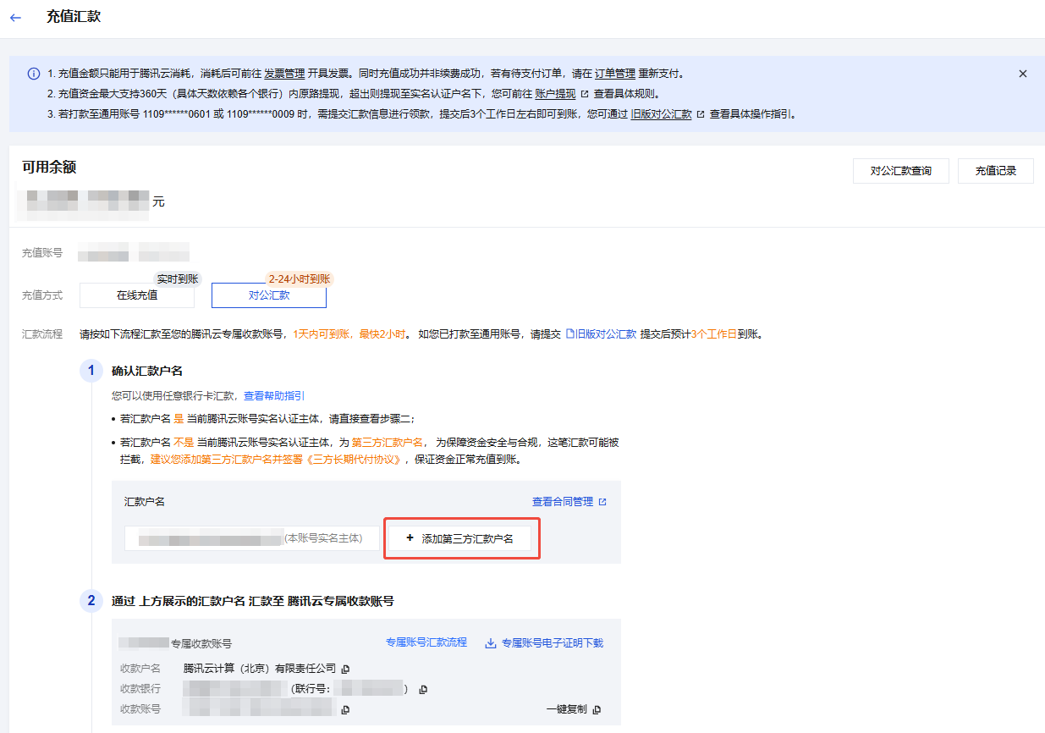
Task: Click the document icon before 旧版对公汇款 in 汇款流程
Action: [x=570, y=334]
